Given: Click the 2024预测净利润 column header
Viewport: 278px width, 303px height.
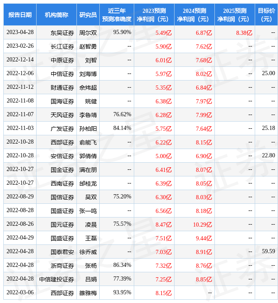Looking at the screenshot, I should tap(194, 15).
